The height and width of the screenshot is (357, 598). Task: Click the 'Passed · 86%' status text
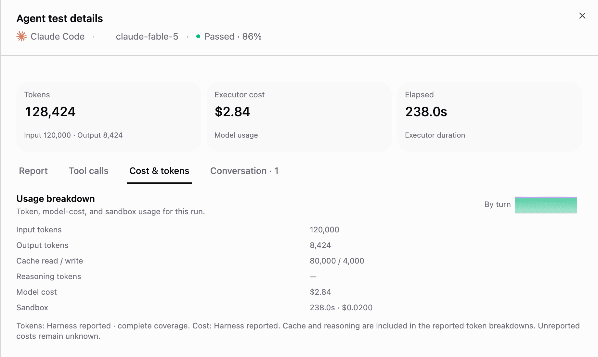pos(233,36)
